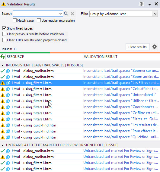160x172 pixels.
Task: Open the Search history dropdown arrow
Action: [x=60, y=14]
